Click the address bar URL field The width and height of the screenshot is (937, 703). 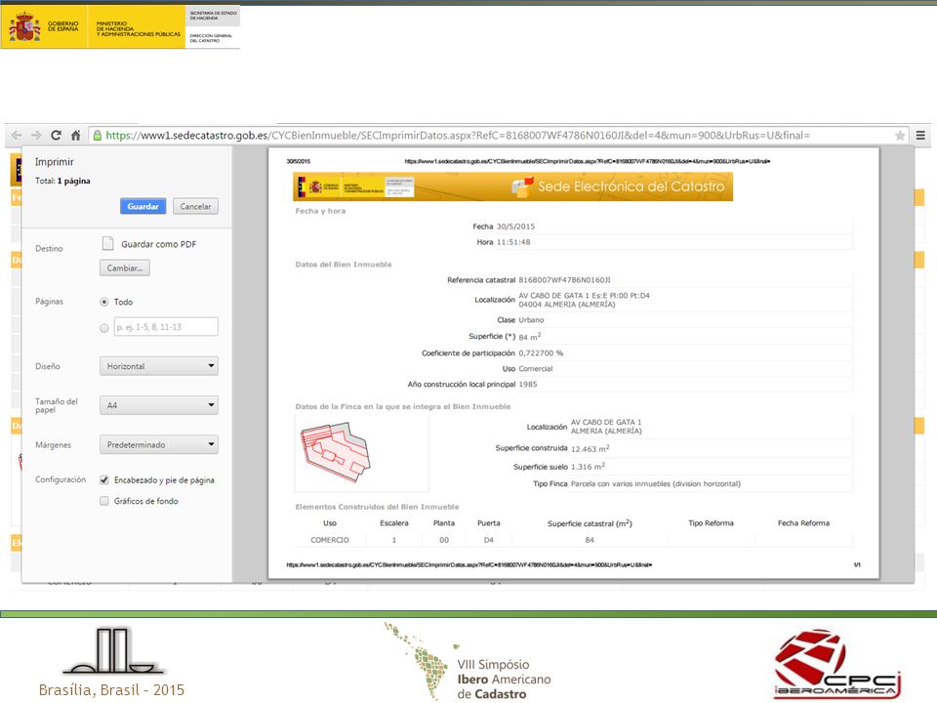(x=499, y=135)
